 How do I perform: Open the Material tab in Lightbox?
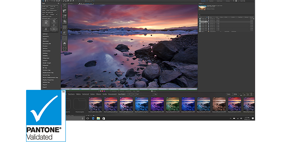[85, 94]
